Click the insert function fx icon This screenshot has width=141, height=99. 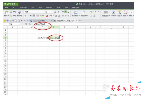click(x=30, y=24)
